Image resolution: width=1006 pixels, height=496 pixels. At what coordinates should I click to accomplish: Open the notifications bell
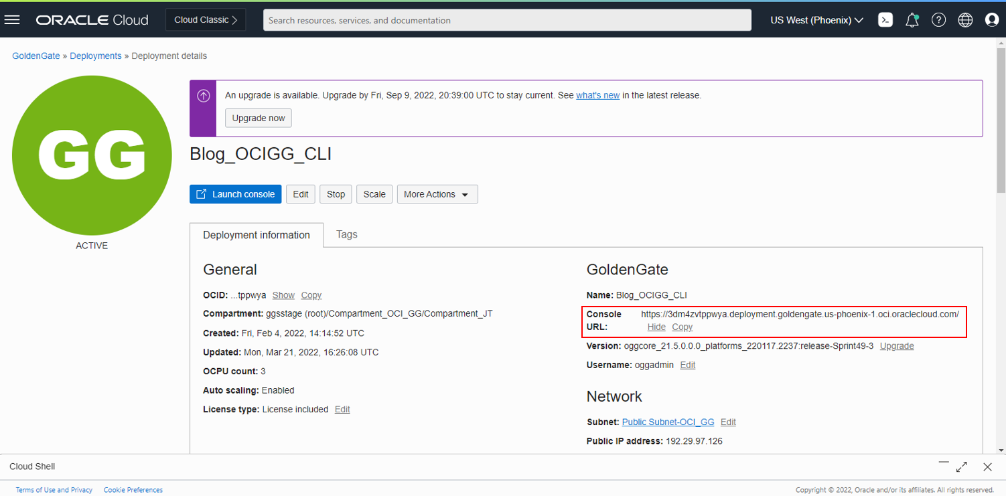click(x=912, y=20)
